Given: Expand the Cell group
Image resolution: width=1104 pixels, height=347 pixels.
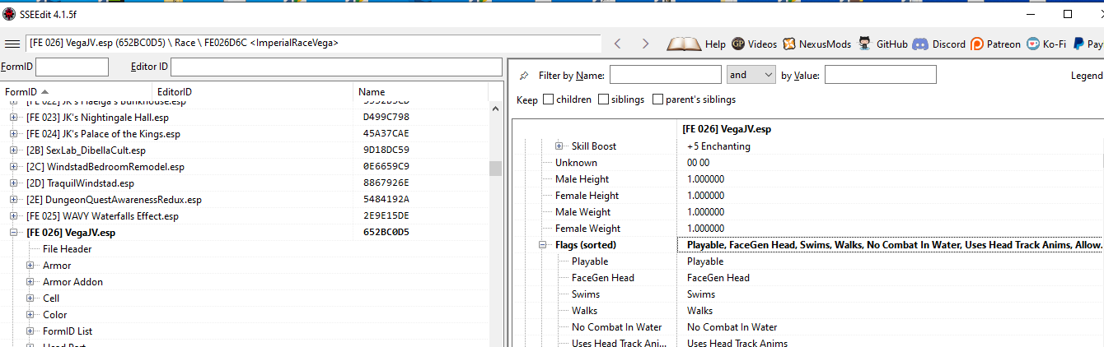Looking at the screenshot, I should [x=30, y=298].
